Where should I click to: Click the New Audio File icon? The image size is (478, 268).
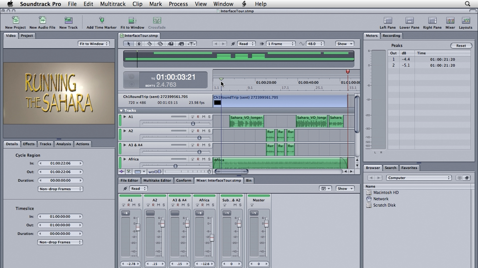pos(42,20)
